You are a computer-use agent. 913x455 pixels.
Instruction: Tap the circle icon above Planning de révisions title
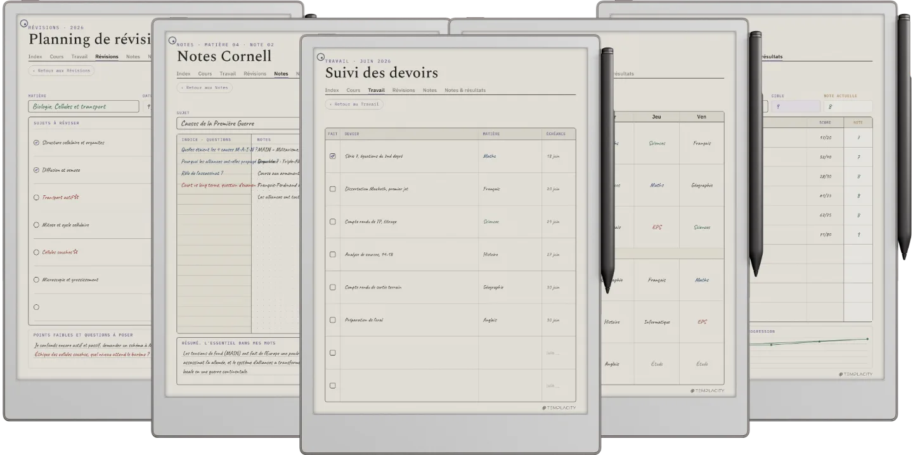pyautogui.click(x=24, y=23)
